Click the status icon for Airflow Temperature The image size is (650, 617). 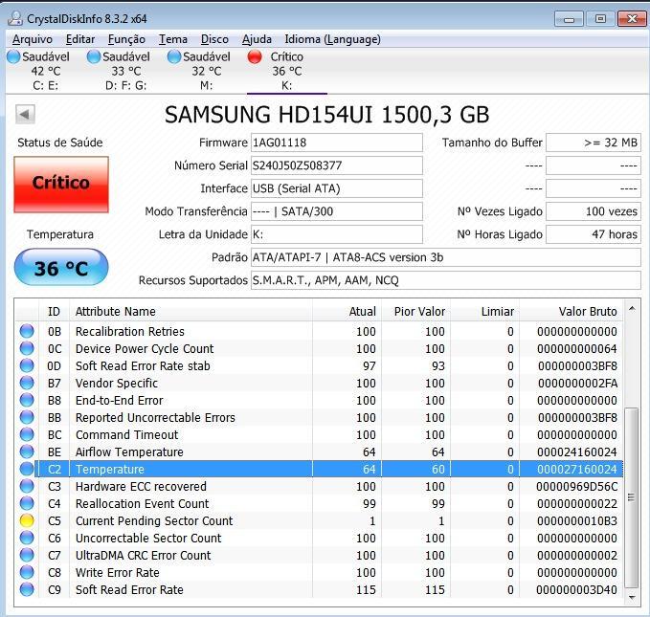(x=27, y=452)
